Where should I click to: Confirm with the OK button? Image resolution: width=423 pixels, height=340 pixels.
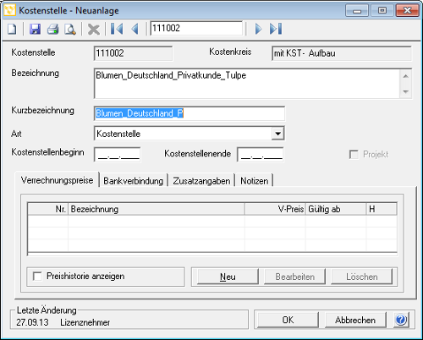coord(288,320)
